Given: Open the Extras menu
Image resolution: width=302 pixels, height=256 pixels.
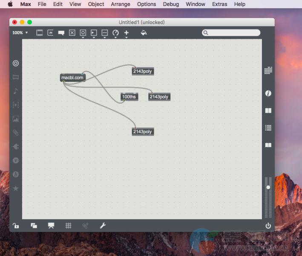Looking at the screenshot, I should tap(219, 4).
